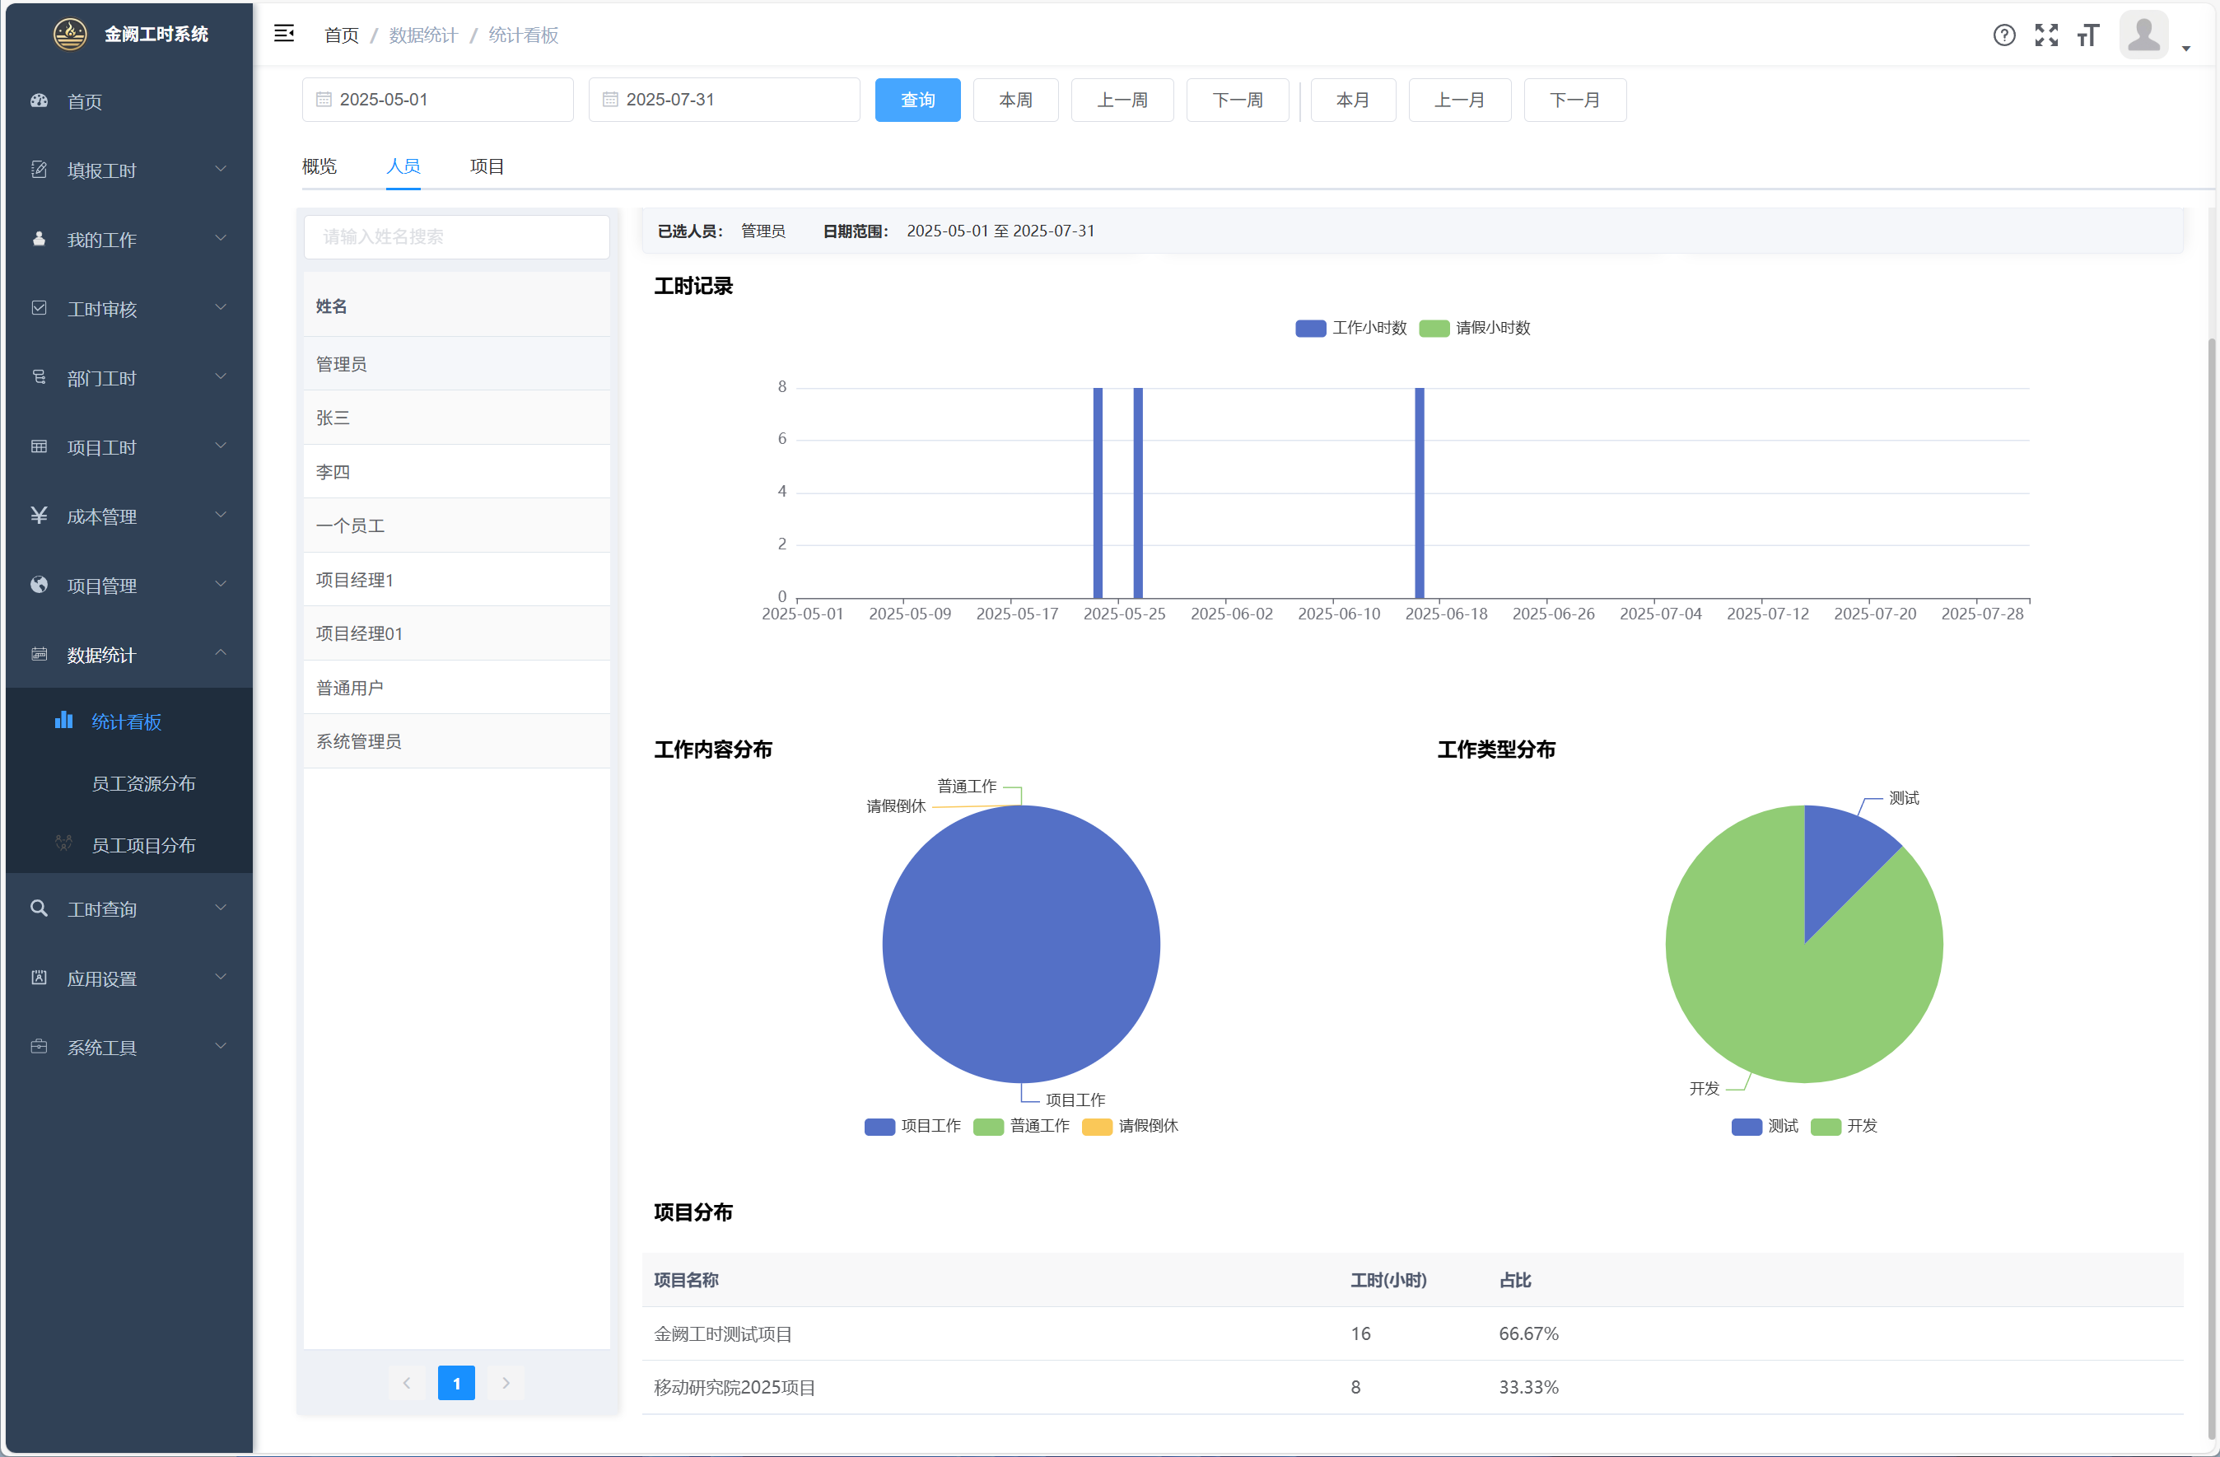Collapse the 数据统计 submenu chevron
This screenshot has width=2220, height=1457.
[x=220, y=653]
